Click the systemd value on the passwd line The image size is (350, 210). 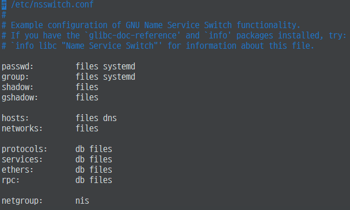(x=119, y=67)
